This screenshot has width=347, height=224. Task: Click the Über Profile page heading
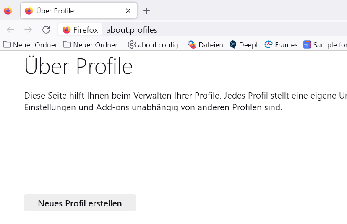click(78, 67)
